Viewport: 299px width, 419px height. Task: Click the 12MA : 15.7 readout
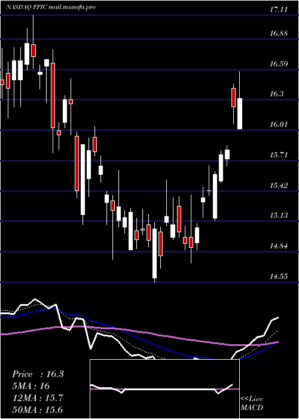tap(38, 398)
